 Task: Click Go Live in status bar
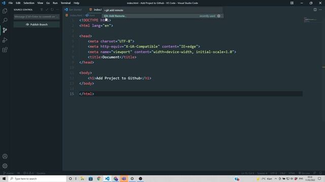point(304,173)
